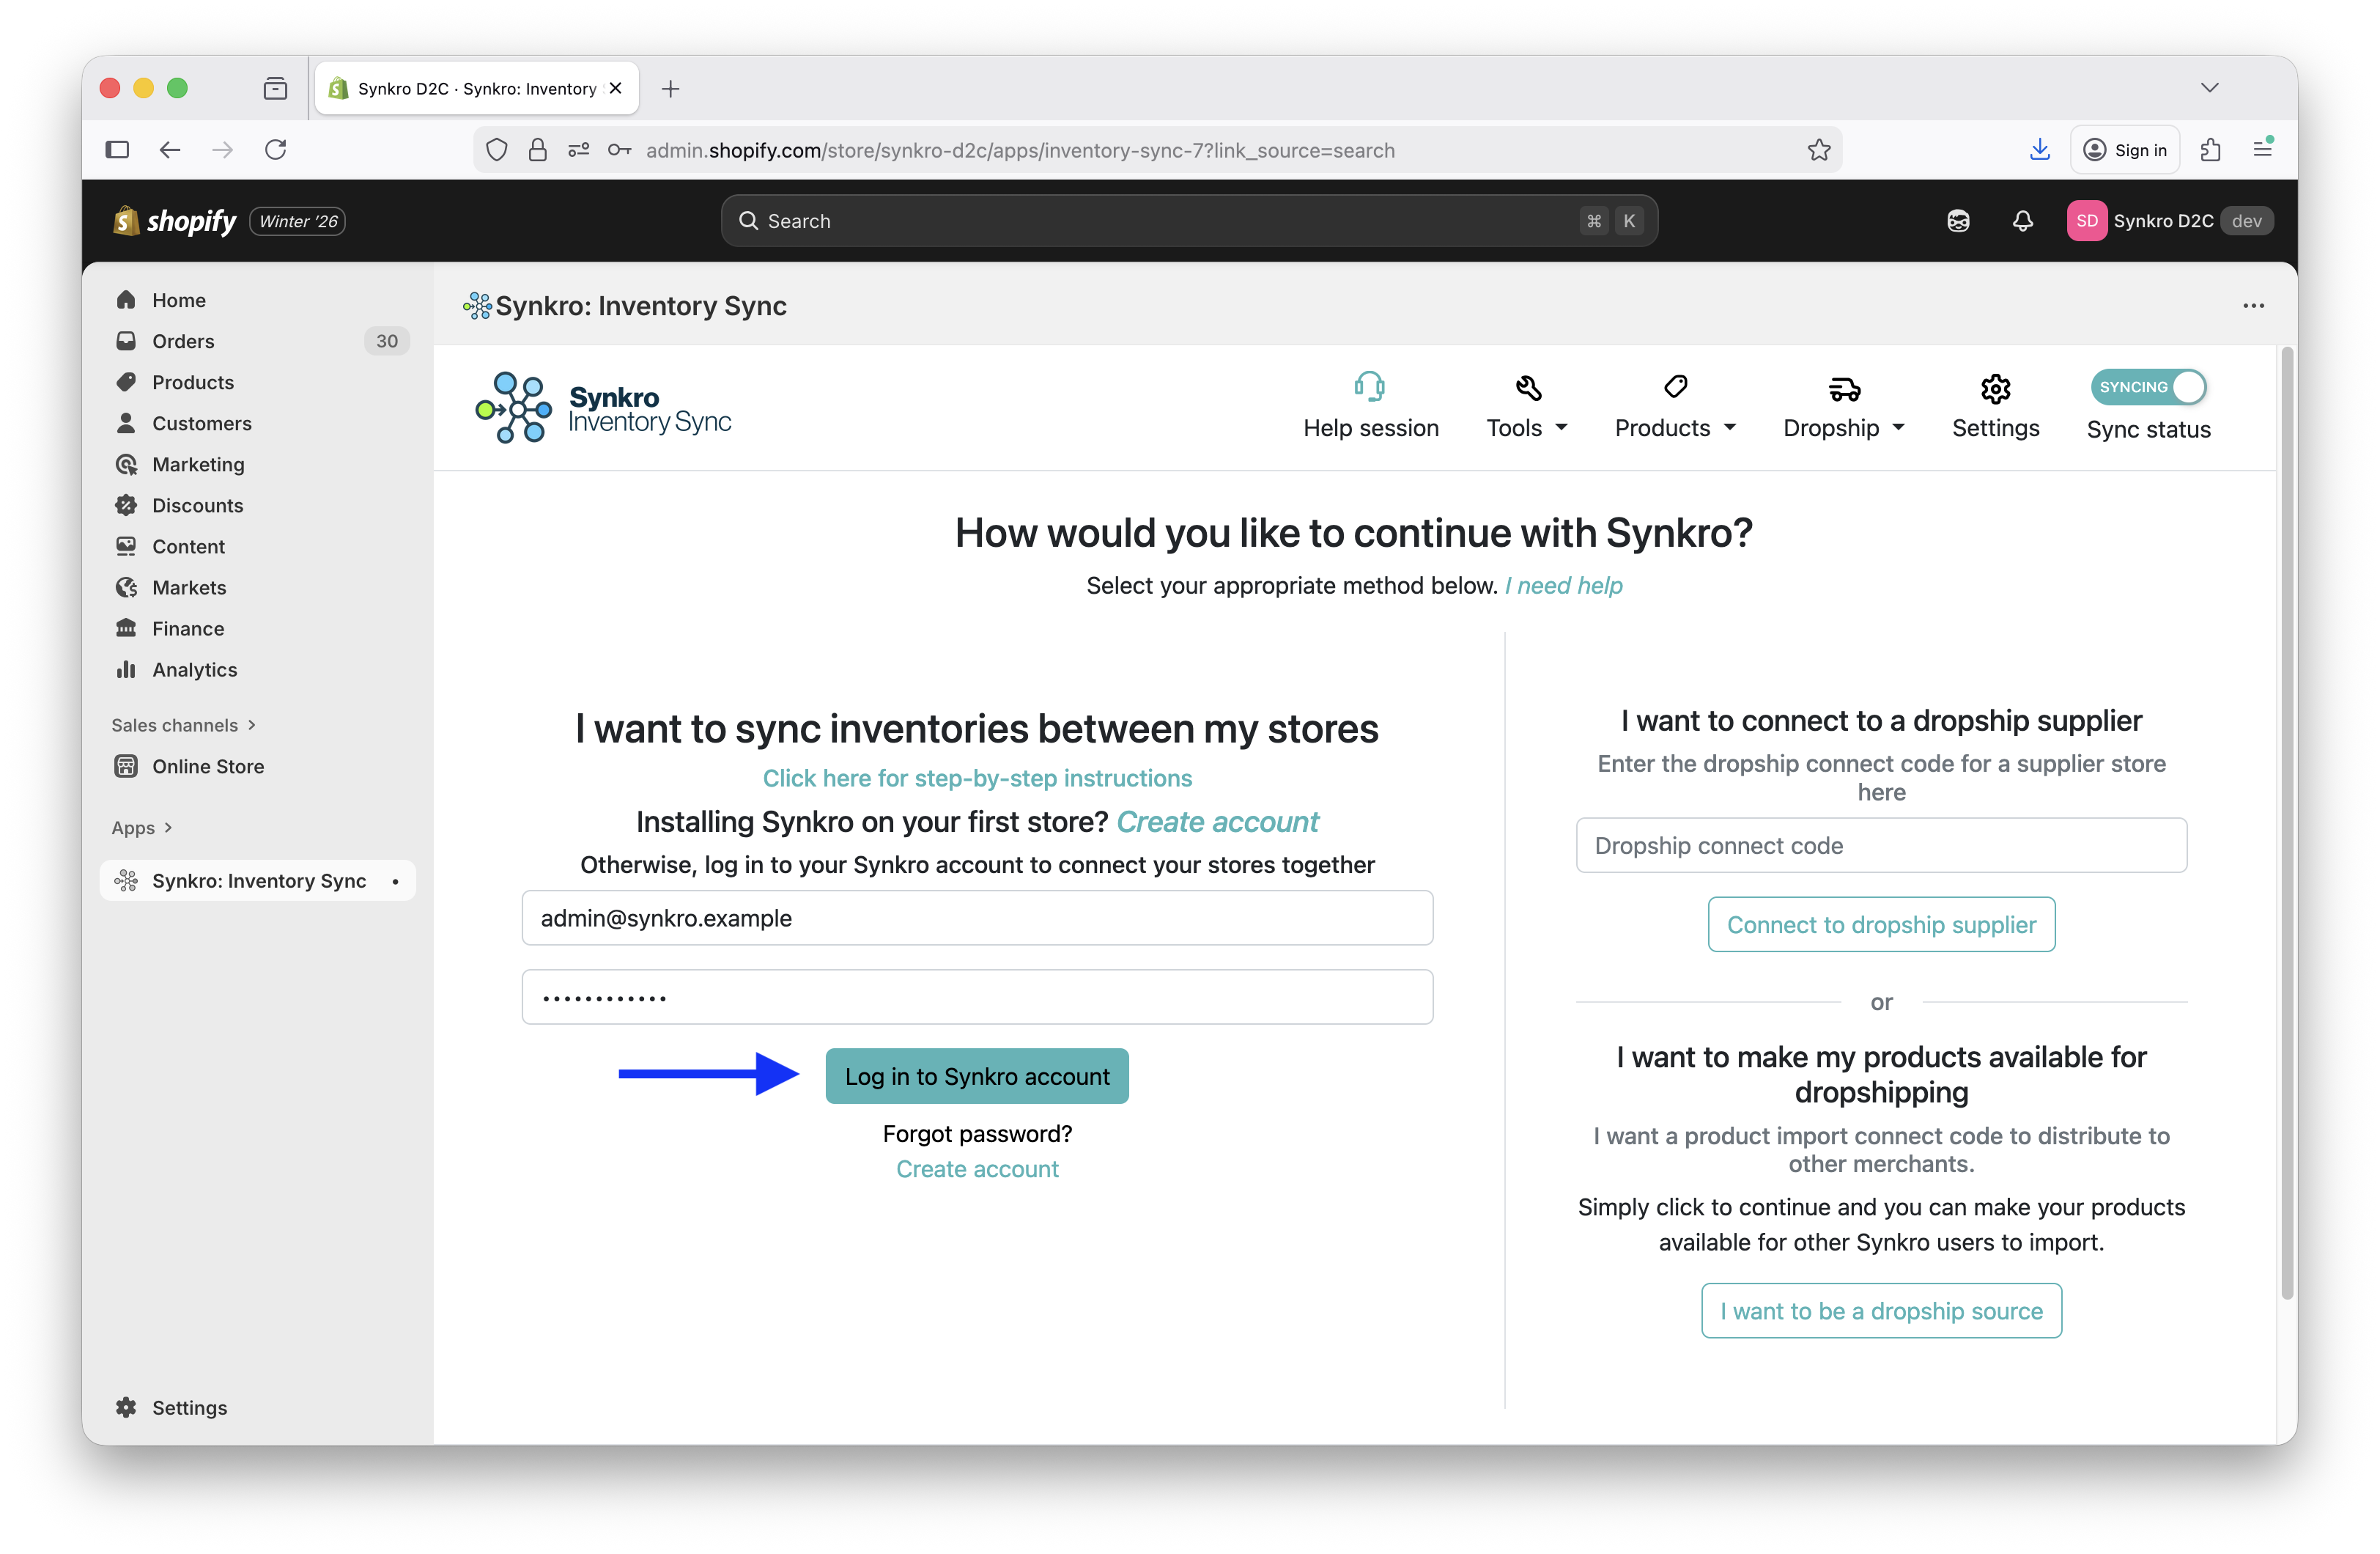2380x1554 pixels.
Task: Open the Discounts section
Action: point(197,505)
